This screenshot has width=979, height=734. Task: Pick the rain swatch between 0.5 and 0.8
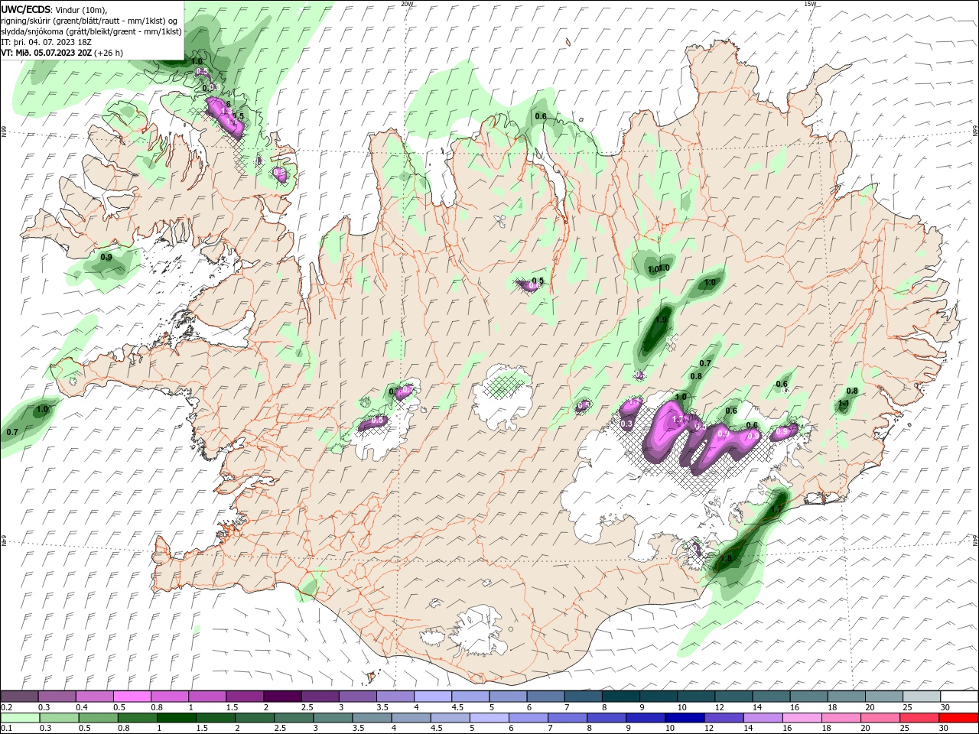coord(99,718)
